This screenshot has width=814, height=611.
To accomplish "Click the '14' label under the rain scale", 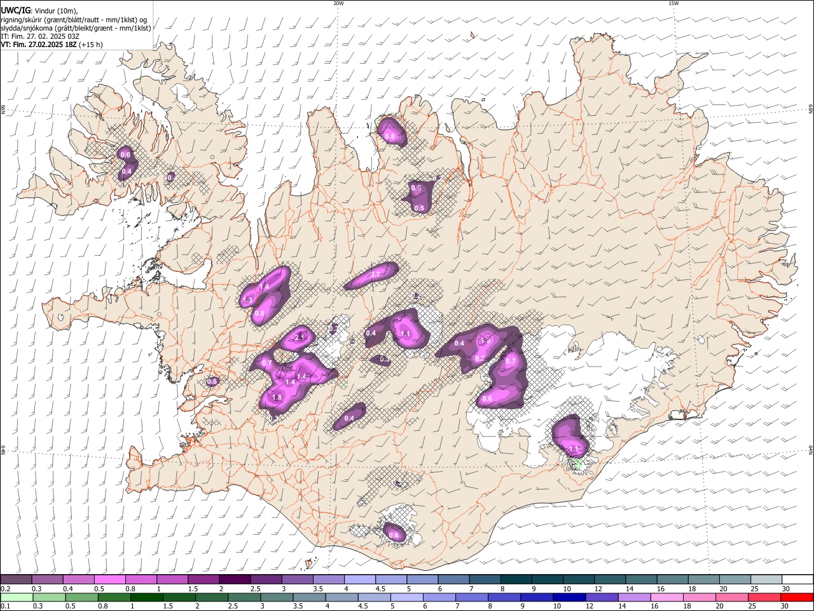I will coord(622,606).
